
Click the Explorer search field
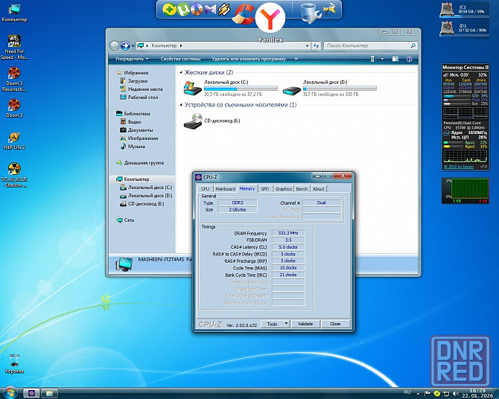tap(365, 46)
